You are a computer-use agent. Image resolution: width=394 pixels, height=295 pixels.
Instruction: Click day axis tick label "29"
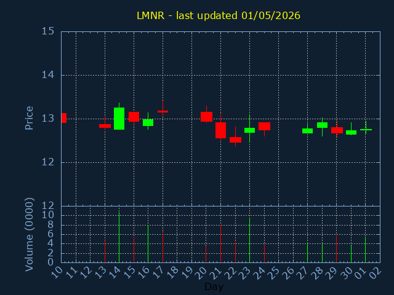(x=332, y=272)
